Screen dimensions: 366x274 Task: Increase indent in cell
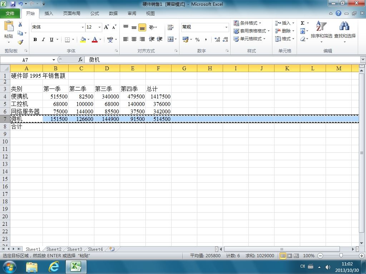[x=160, y=39]
